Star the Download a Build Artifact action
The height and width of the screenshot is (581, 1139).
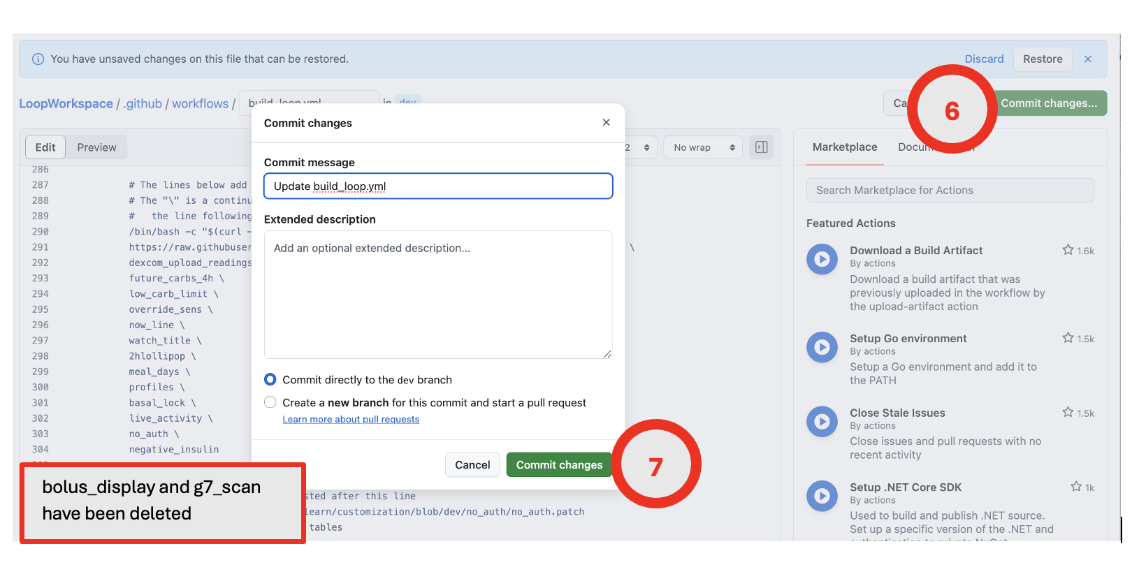1068,250
